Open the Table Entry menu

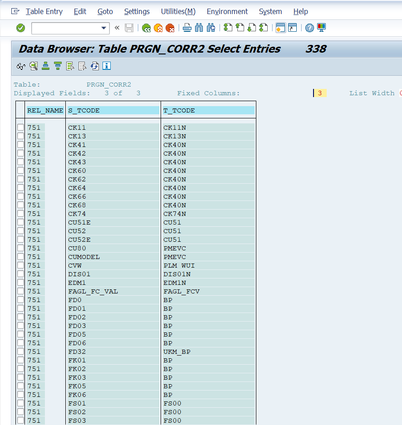(44, 11)
